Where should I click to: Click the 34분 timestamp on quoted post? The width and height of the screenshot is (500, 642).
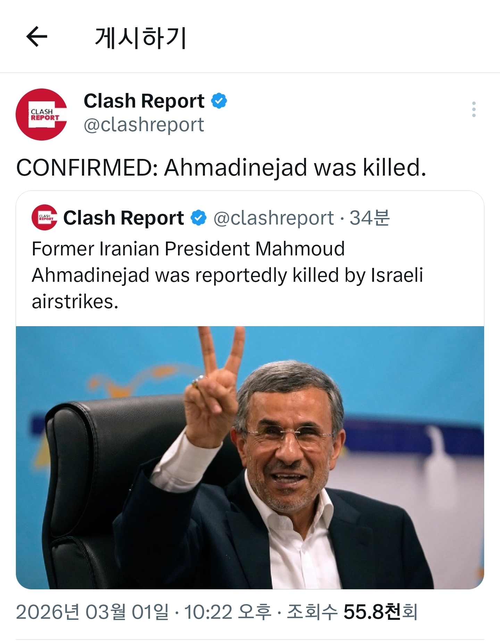369,218
